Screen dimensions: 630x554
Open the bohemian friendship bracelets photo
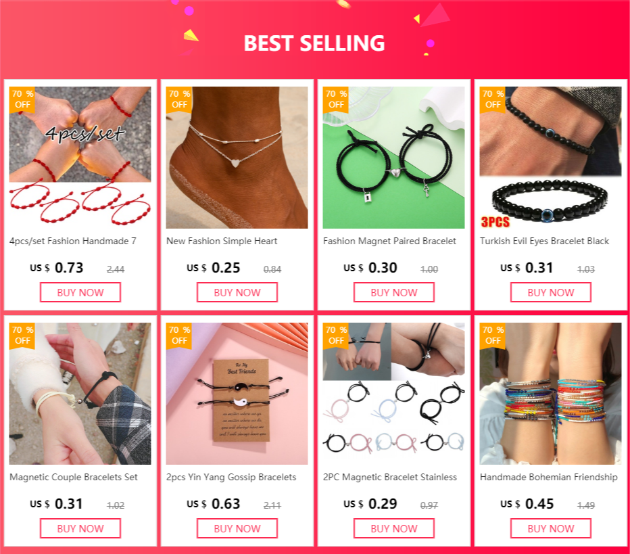(x=550, y=394)
